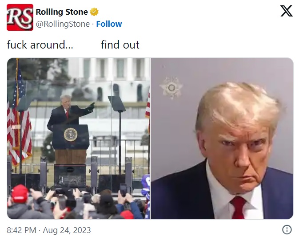
Task: Click the presidential seal on the podium
Action: click(x=71, y=135)
